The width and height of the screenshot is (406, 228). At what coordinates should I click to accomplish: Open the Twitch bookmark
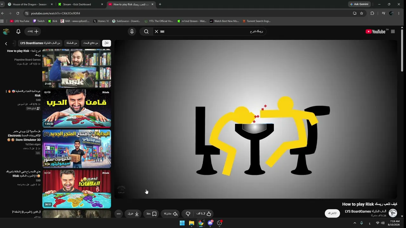[x=39, y=21]
